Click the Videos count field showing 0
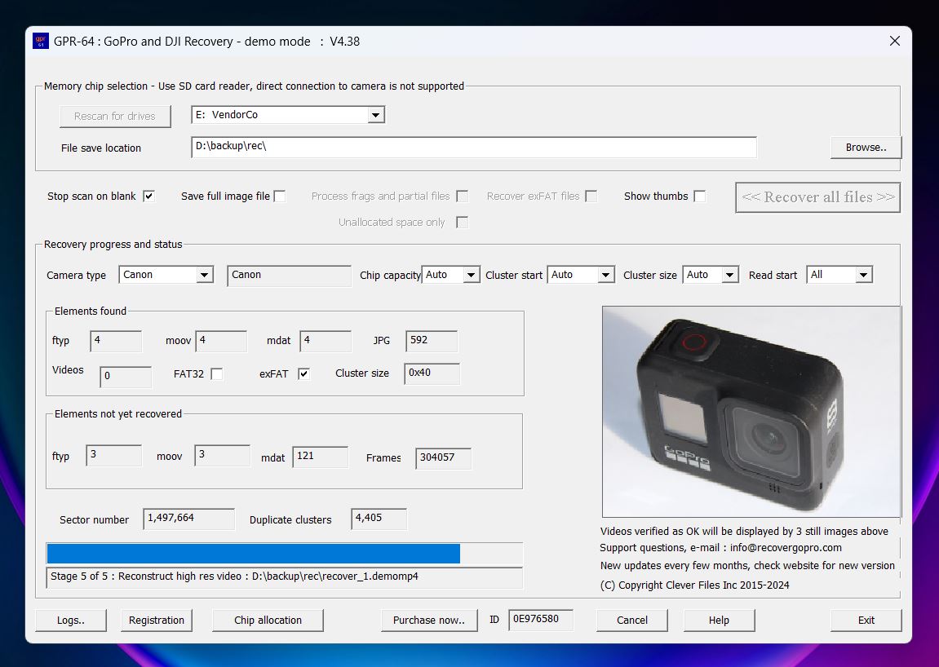Screen dimensions: 939x667 pyautogui.click(x=125, y=377)
